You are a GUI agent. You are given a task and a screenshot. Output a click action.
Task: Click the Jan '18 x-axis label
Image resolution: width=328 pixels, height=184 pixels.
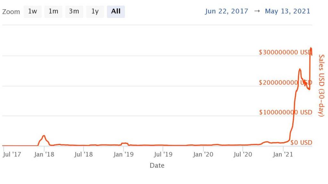coord(44,155)
